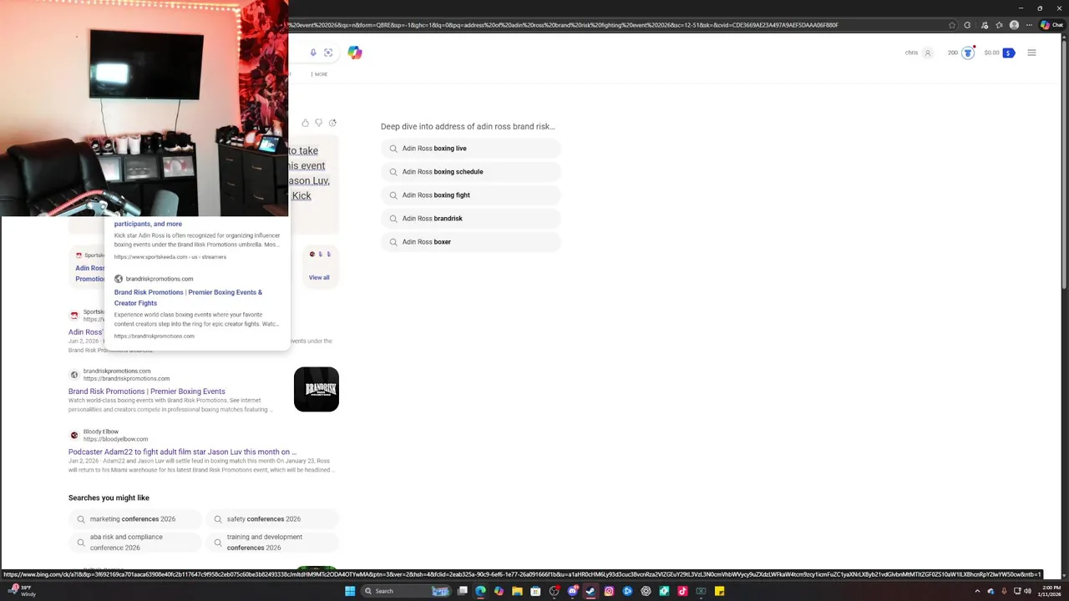Search safety conferences 2026 suggestion
The height and width of the screenshot is (601, 1069).
tap(271, 519)
